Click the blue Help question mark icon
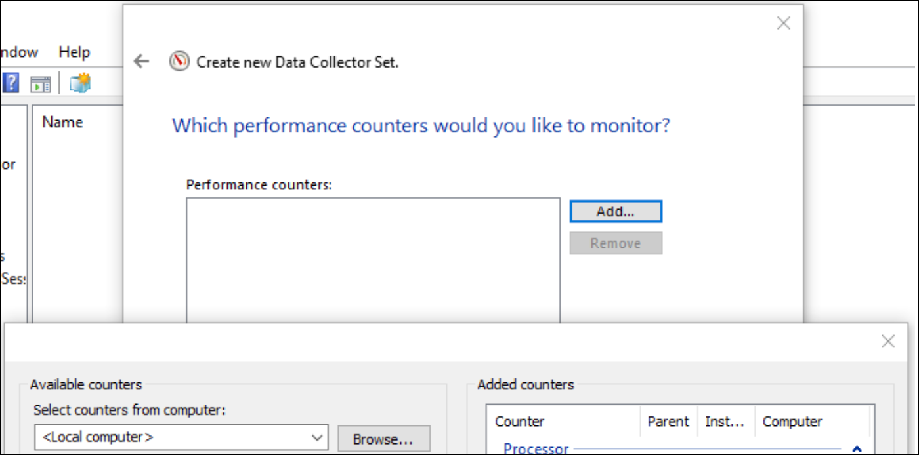Image resolution: width=919 pixels, height=455 pixels. [11, 83]
